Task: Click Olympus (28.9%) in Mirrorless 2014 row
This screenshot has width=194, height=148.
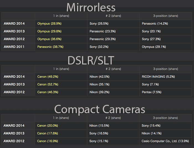Action: (x=47, y=24)
